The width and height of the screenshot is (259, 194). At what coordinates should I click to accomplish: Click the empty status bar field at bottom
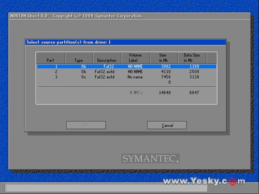pyautogui.click(x=106, y=188)
